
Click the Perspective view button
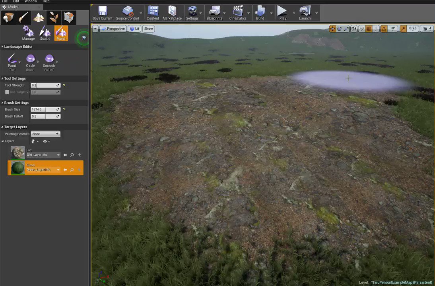[113, 29]
